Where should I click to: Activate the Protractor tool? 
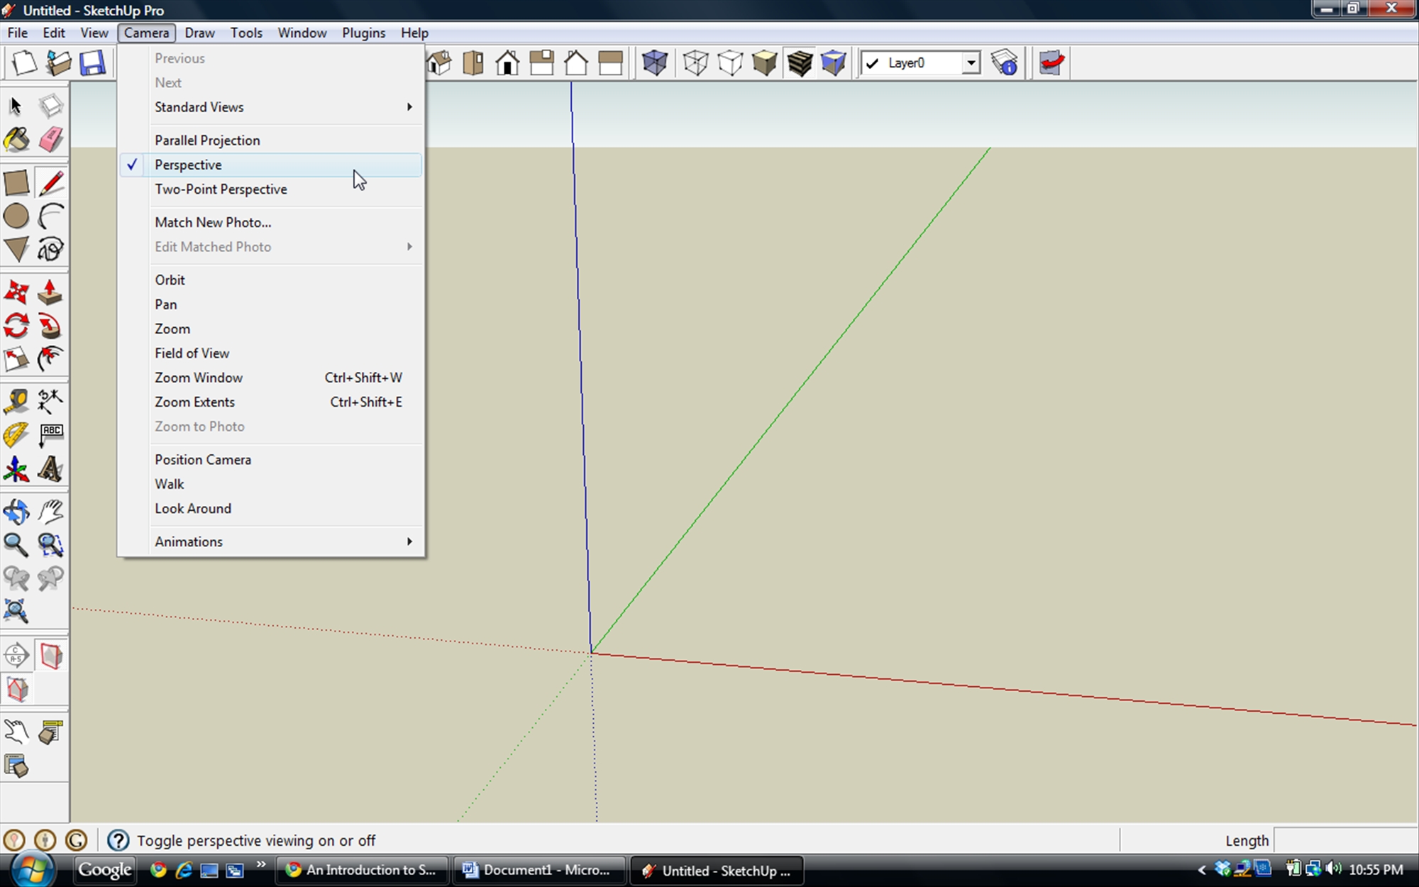[16, 435]
